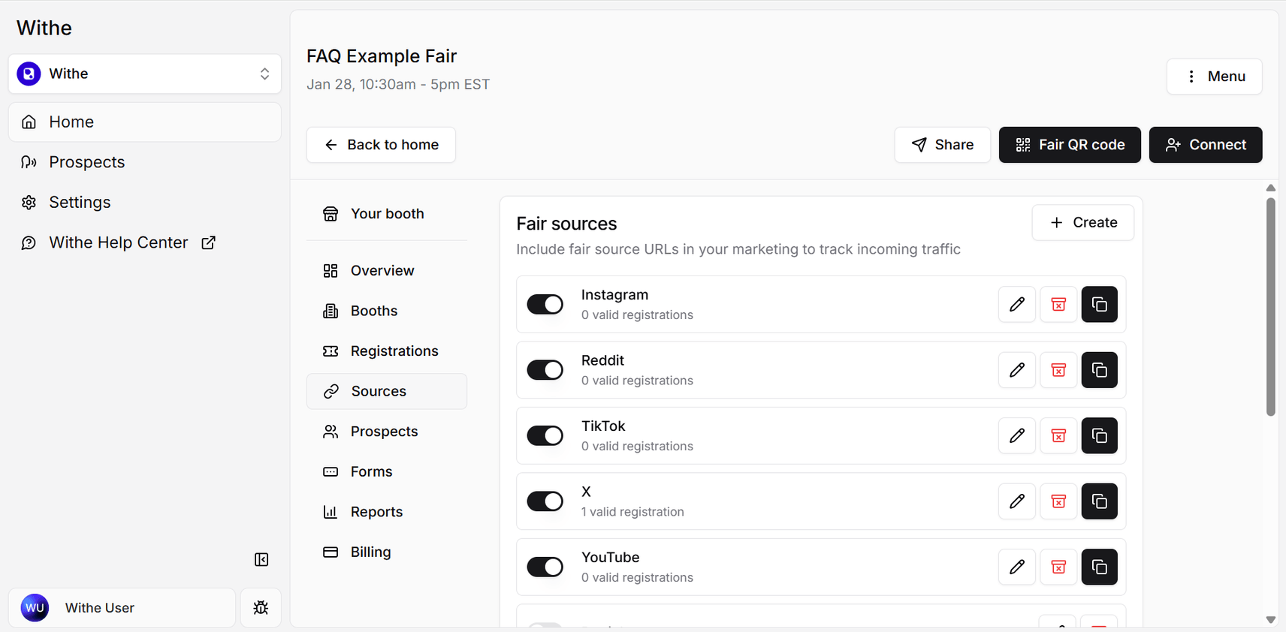
Task: Click Back to home button
Action: 381,145
